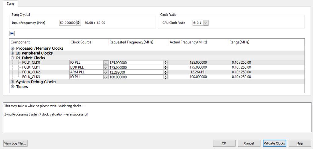Click Input Frequency spinner arrows
The image size is (313, 149).
[x=79, y=23]
